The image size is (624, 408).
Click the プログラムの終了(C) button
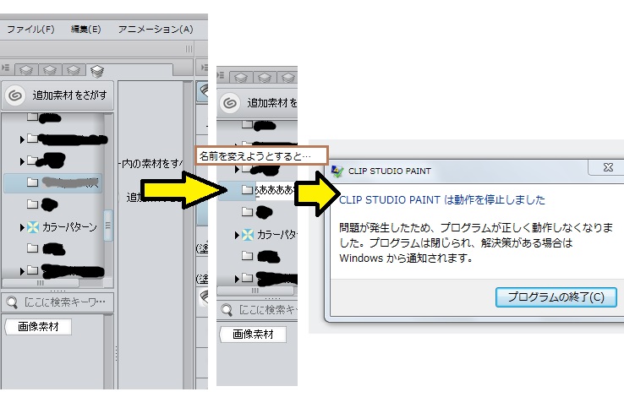click(x=556, y=297)
